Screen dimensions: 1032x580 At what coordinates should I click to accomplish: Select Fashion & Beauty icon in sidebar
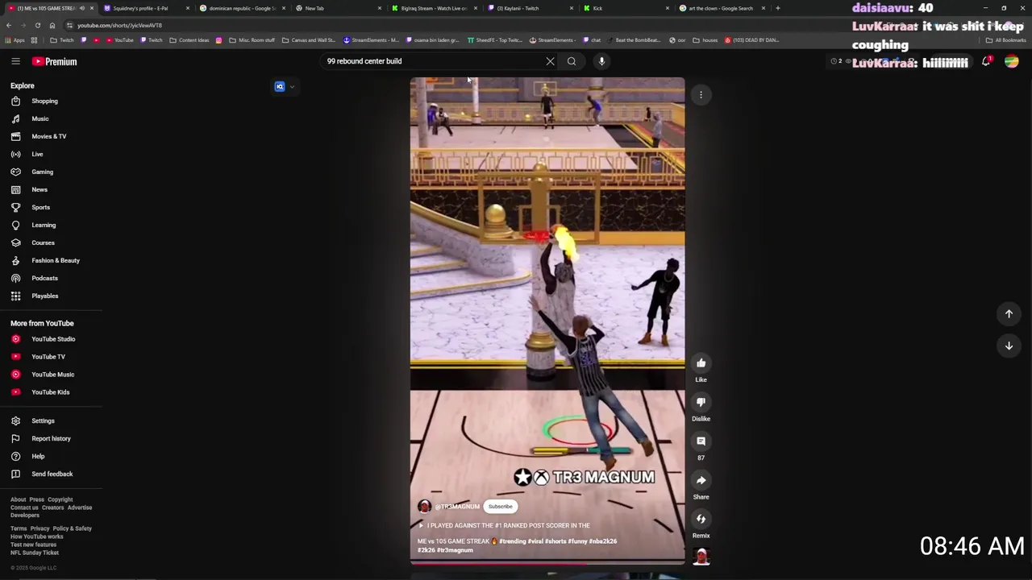tap(15, 260)
